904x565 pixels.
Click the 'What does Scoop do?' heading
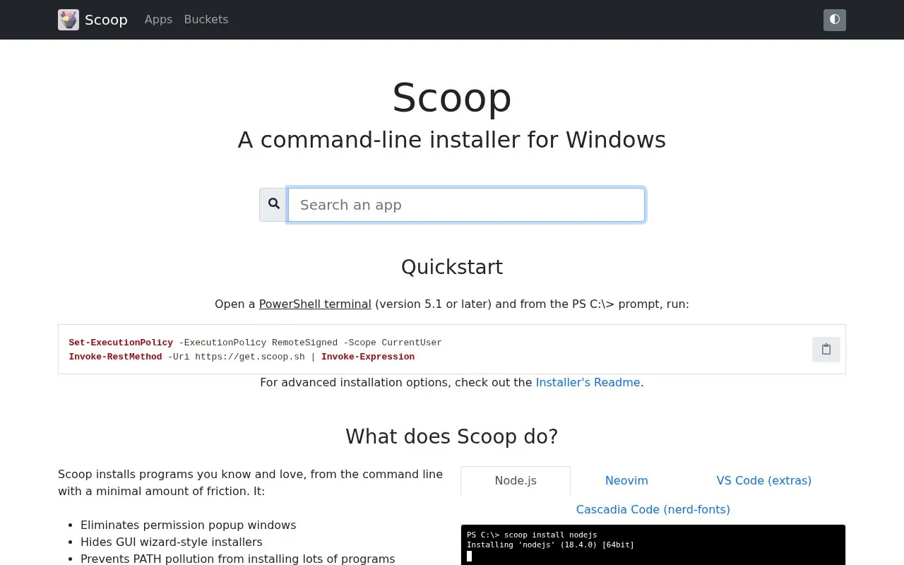[x=452, y=436]
